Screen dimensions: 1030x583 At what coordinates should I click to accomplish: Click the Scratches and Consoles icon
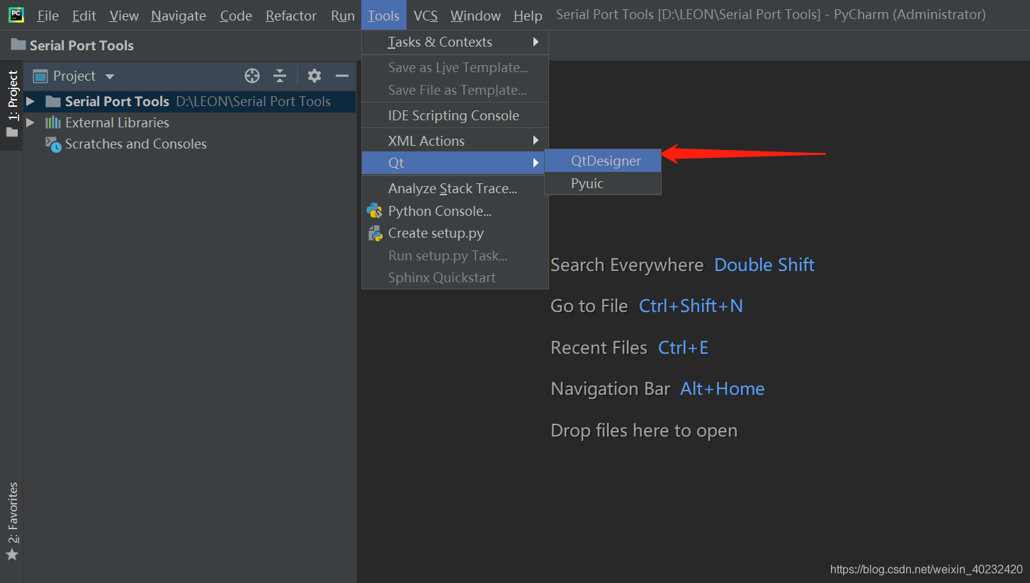click(x=53, y=144)
